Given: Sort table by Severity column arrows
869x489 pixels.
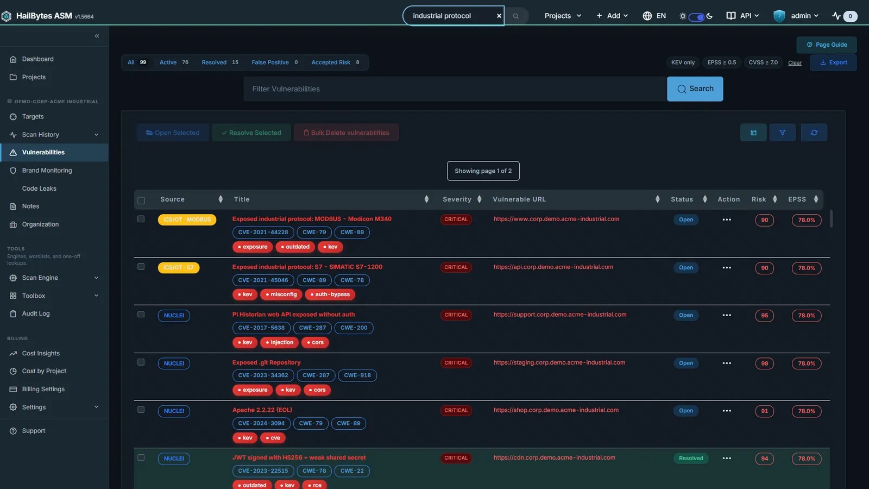Looking at the screenshot, I should point(479,199).
